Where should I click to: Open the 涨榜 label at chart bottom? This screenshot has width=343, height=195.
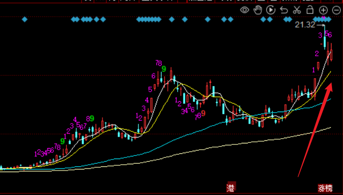point(325,188)
